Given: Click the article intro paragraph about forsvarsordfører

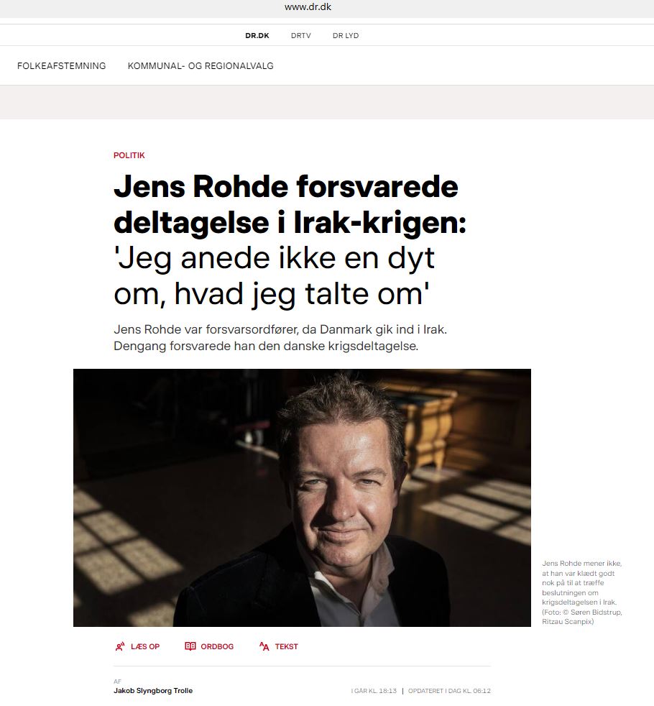Looking at the screenshot, I should pyautogui.click(x=280, y=338).
